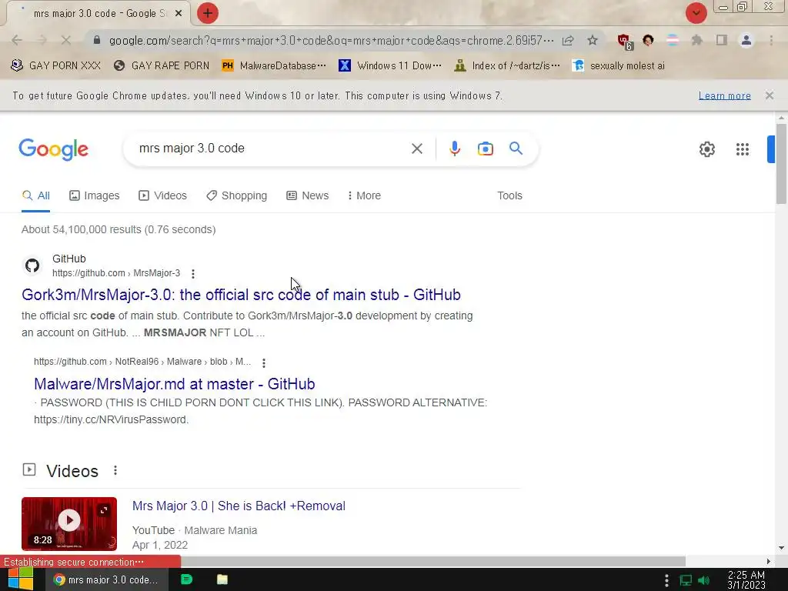Click the scroll-down arrow on the vertical scrollbar

tap(781, 548)
